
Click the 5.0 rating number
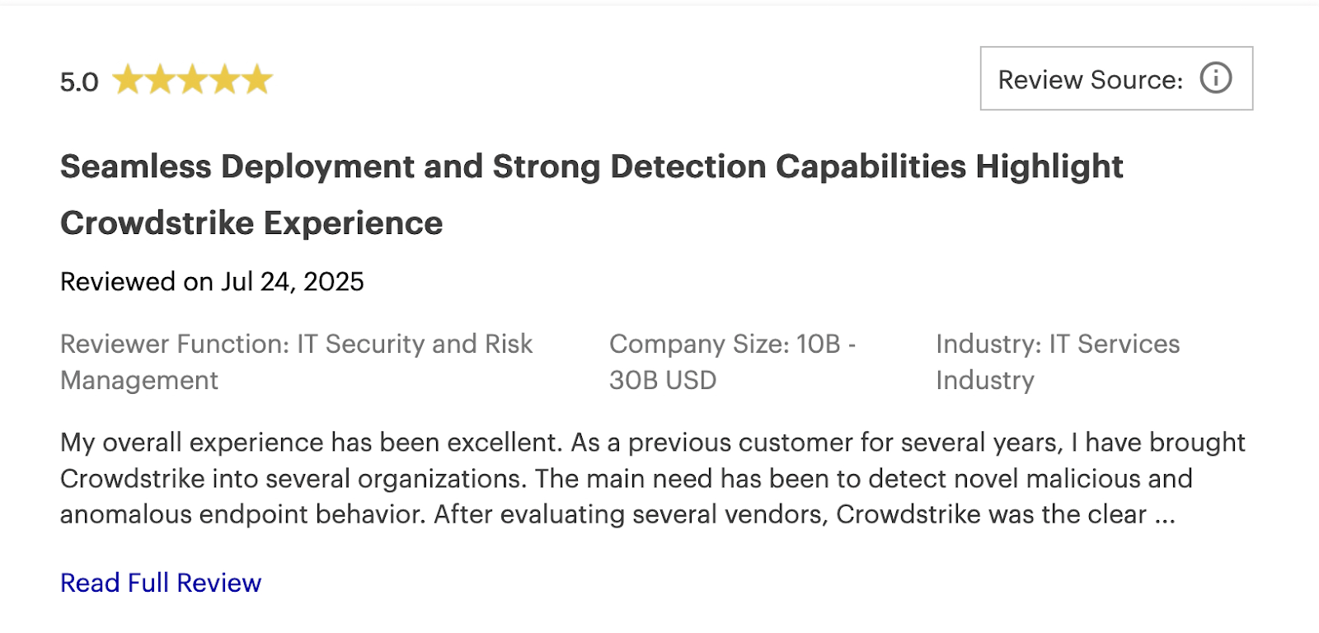pos(78,80)
